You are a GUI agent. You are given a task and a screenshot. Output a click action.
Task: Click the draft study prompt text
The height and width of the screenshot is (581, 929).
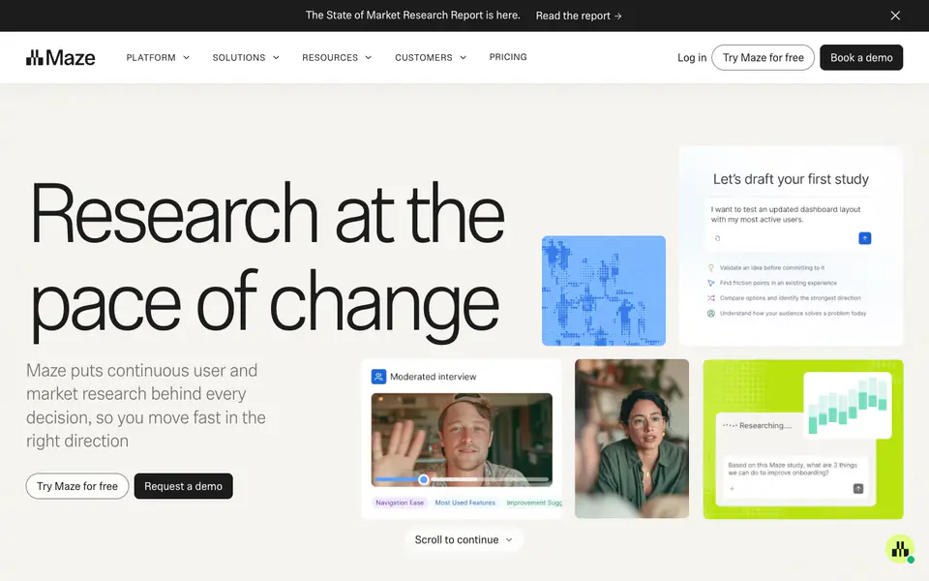[786, 214]
